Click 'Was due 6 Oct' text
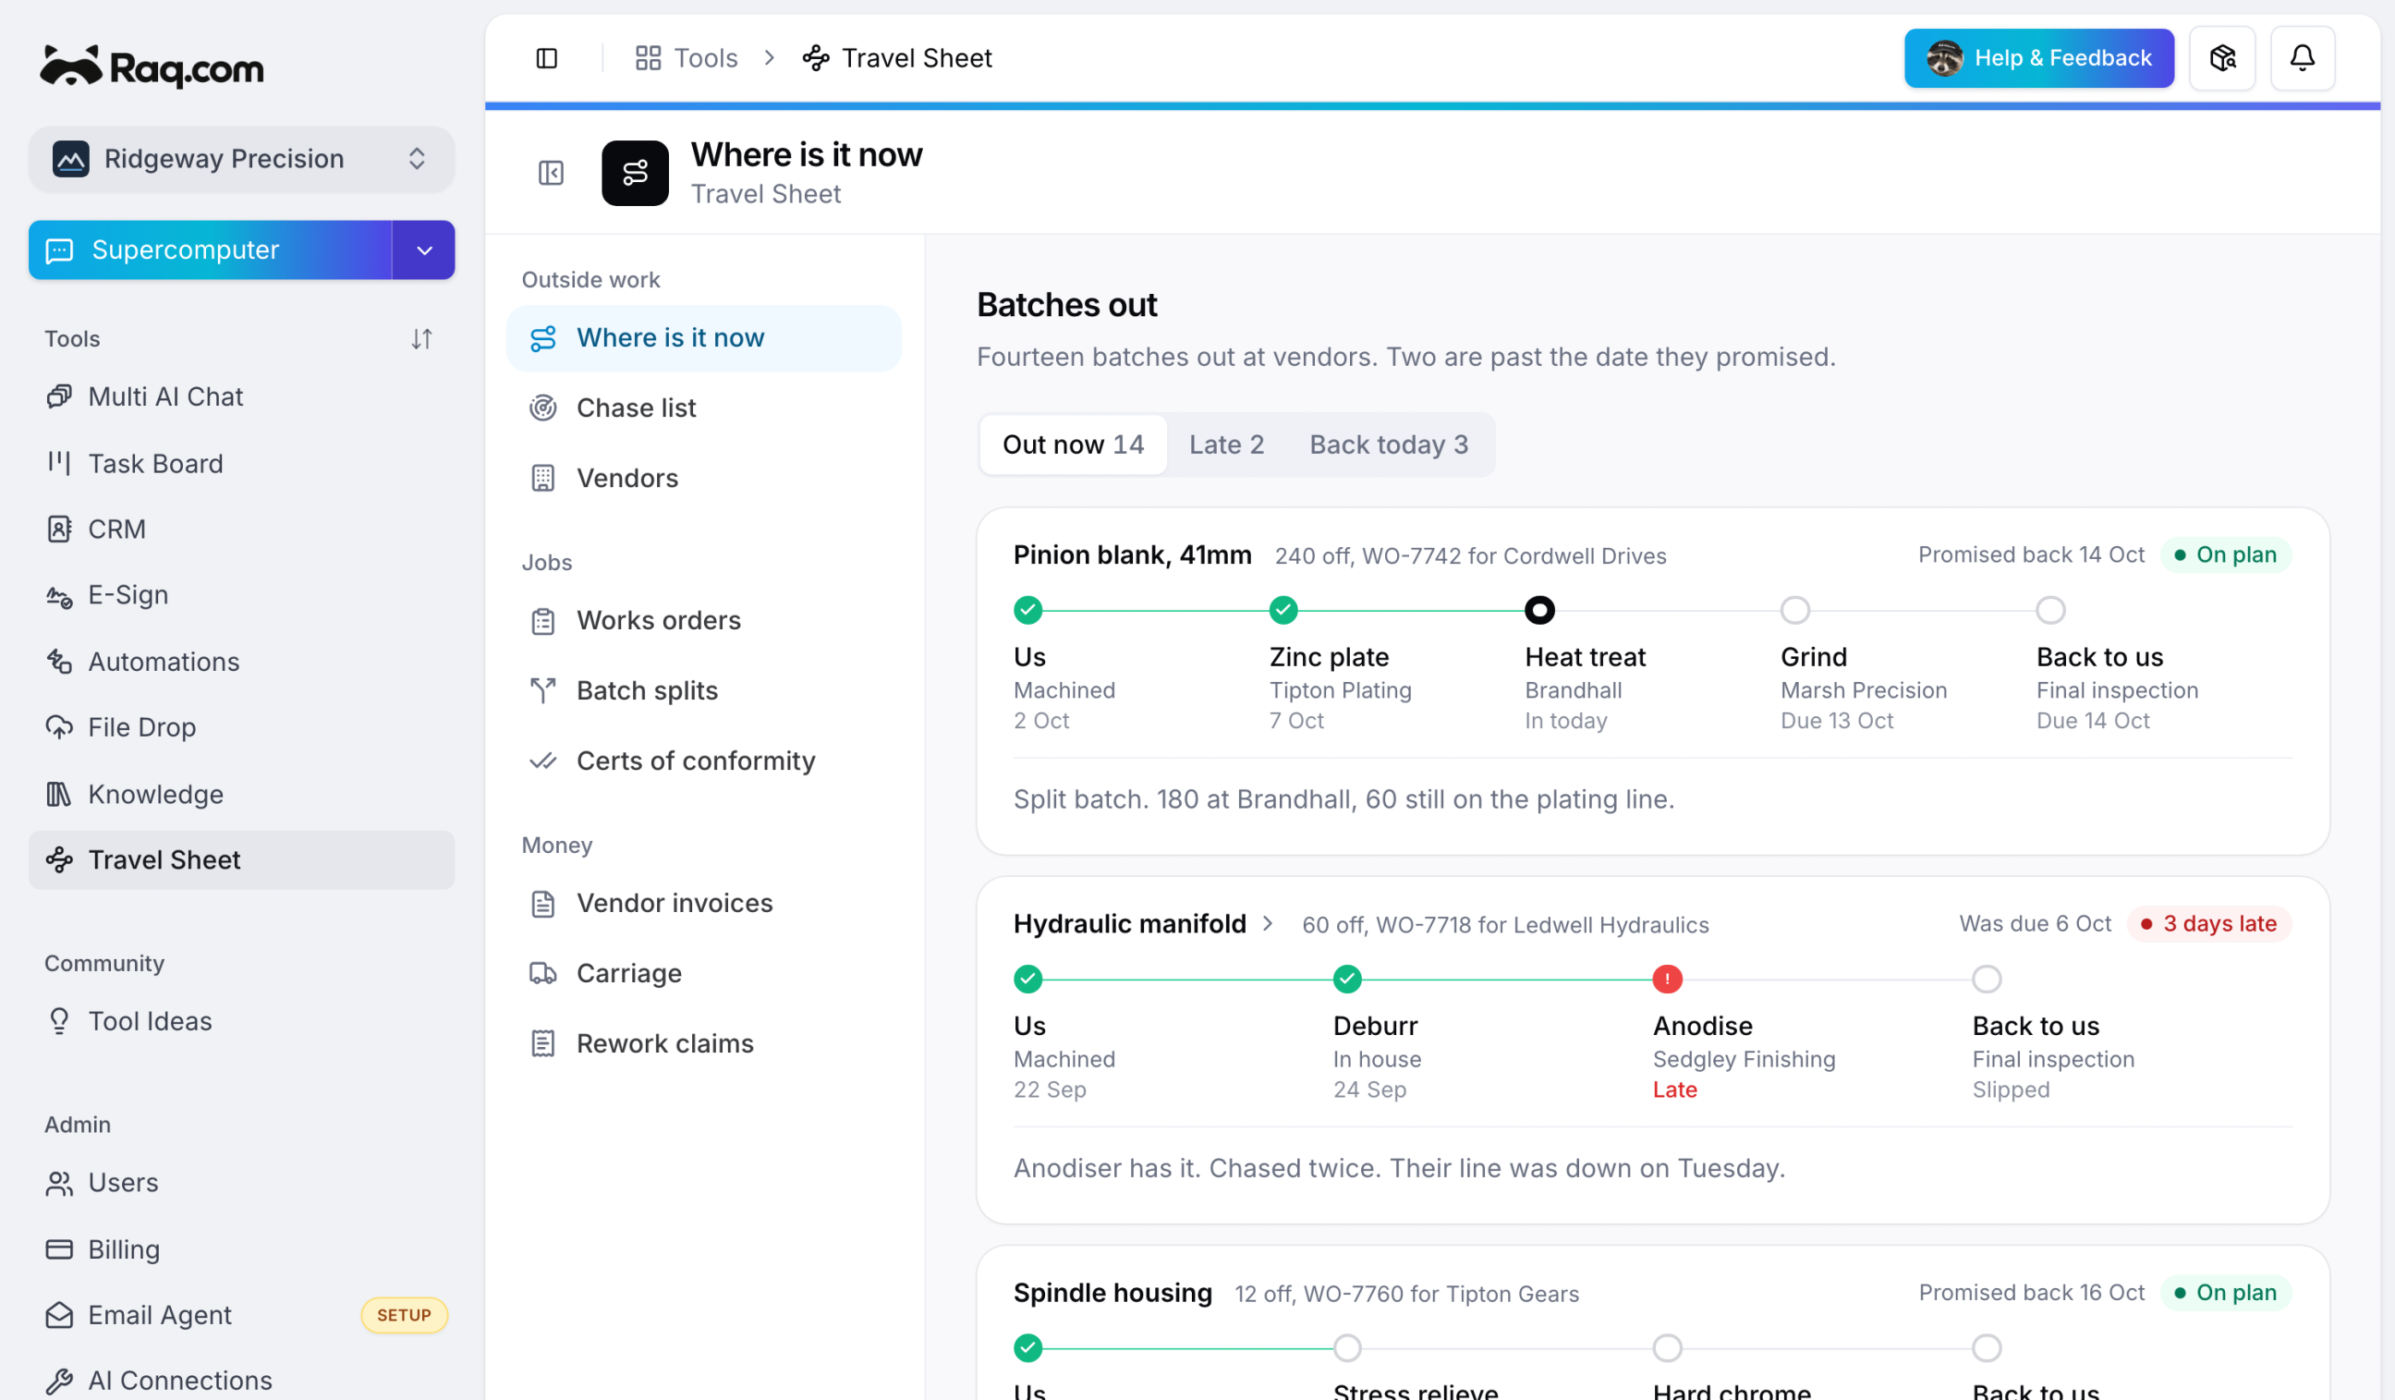Image resolution: width=2395 pixels, height=1400 pixels. pos(2035,924)
